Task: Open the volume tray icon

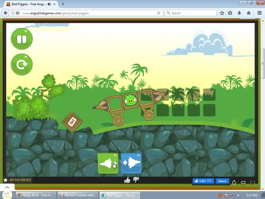Action: pos(239,195)
